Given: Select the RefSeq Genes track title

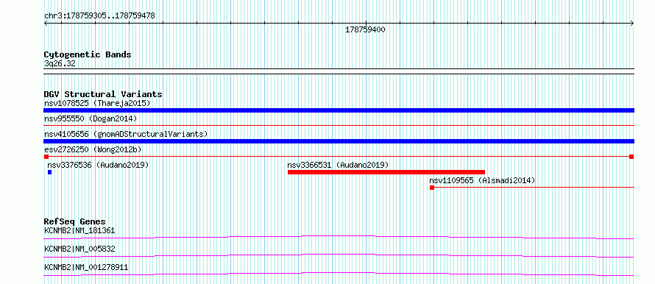Looking at the screenshot, I should [x=75, y=221].
